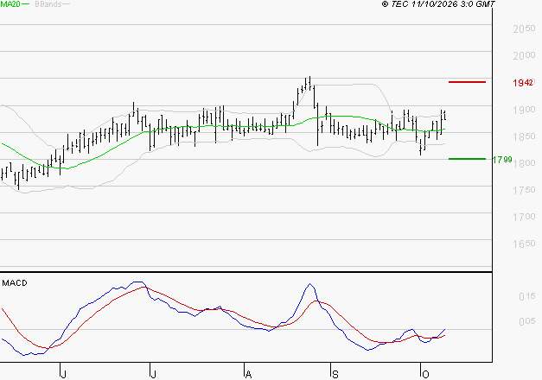Click the 015 MACD axis label

(527, 296)
